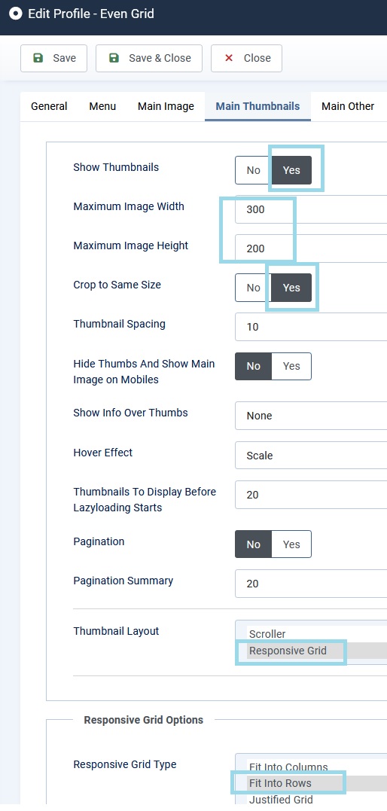Image resolution: width=387 pixels, height=811 pixels.
Task: Click the Thumbnail Spacing input field
Action: [311, 327]
